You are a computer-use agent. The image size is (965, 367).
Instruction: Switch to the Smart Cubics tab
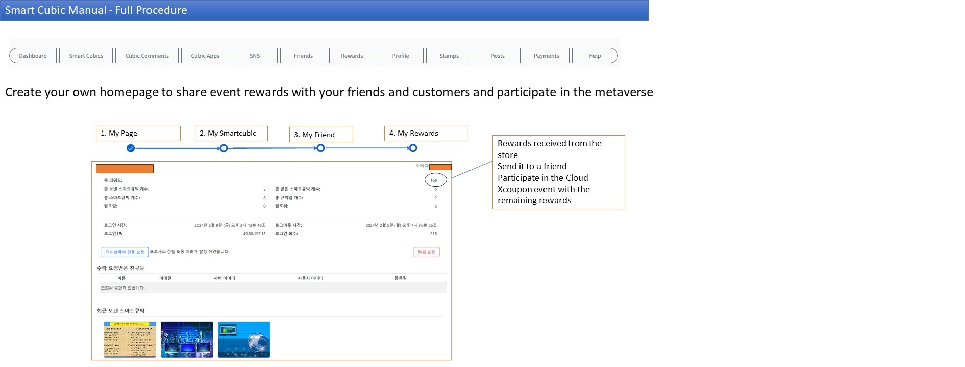tap(86, 56)
